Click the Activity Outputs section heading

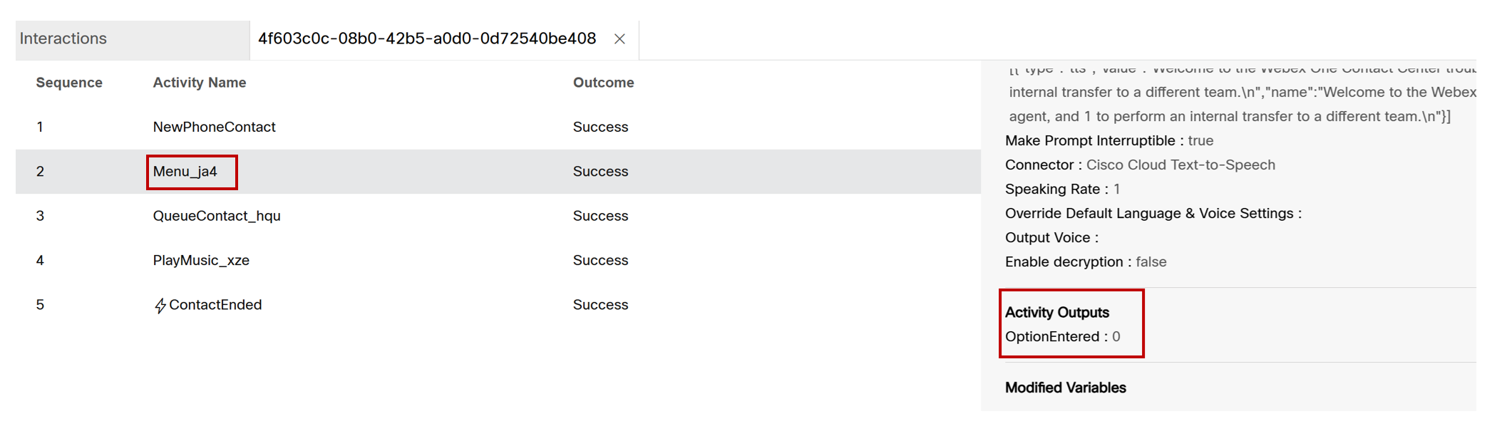[x=1057, y=313]
